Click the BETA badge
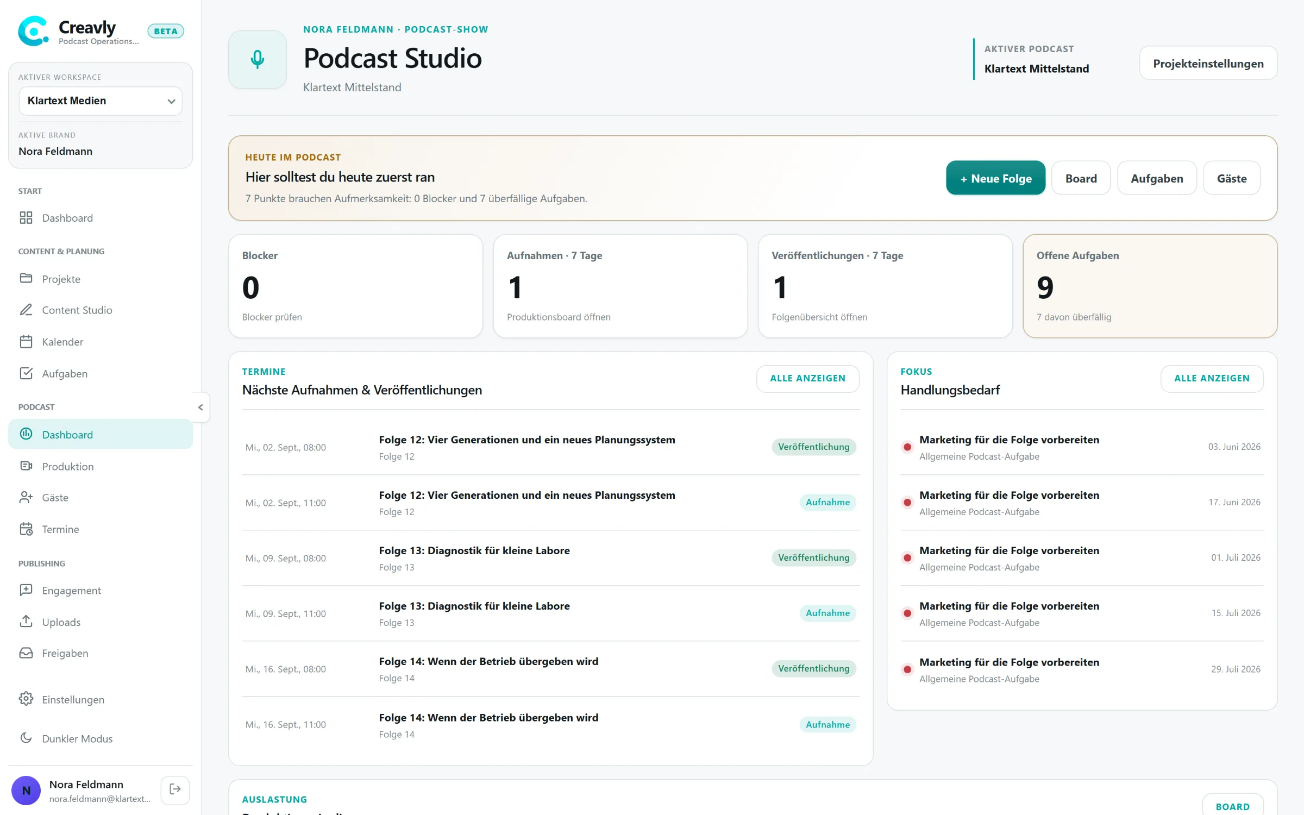1304x815 pixels. click(166, 31)
